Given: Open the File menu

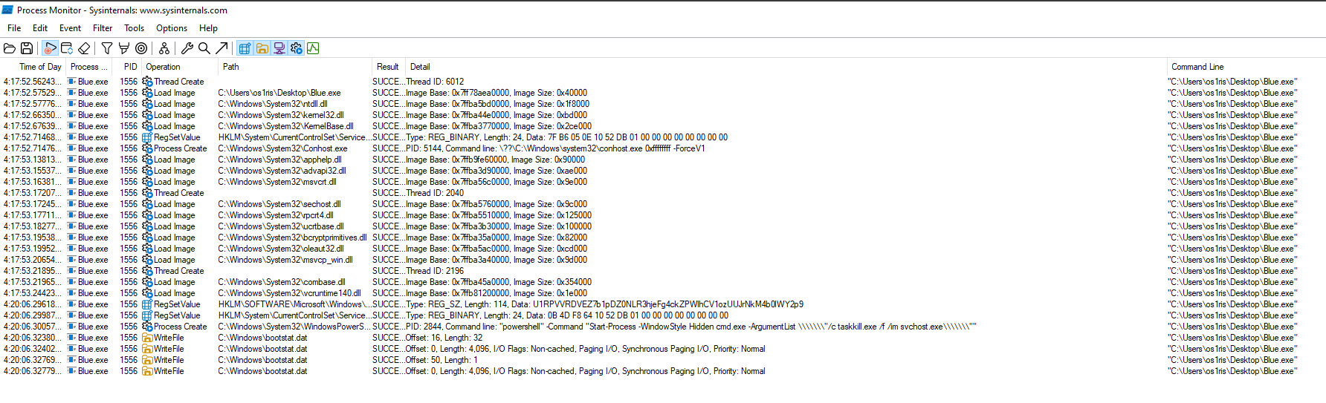Looking at the screenshot, I should pyautogui.click(x=14, y=28).
